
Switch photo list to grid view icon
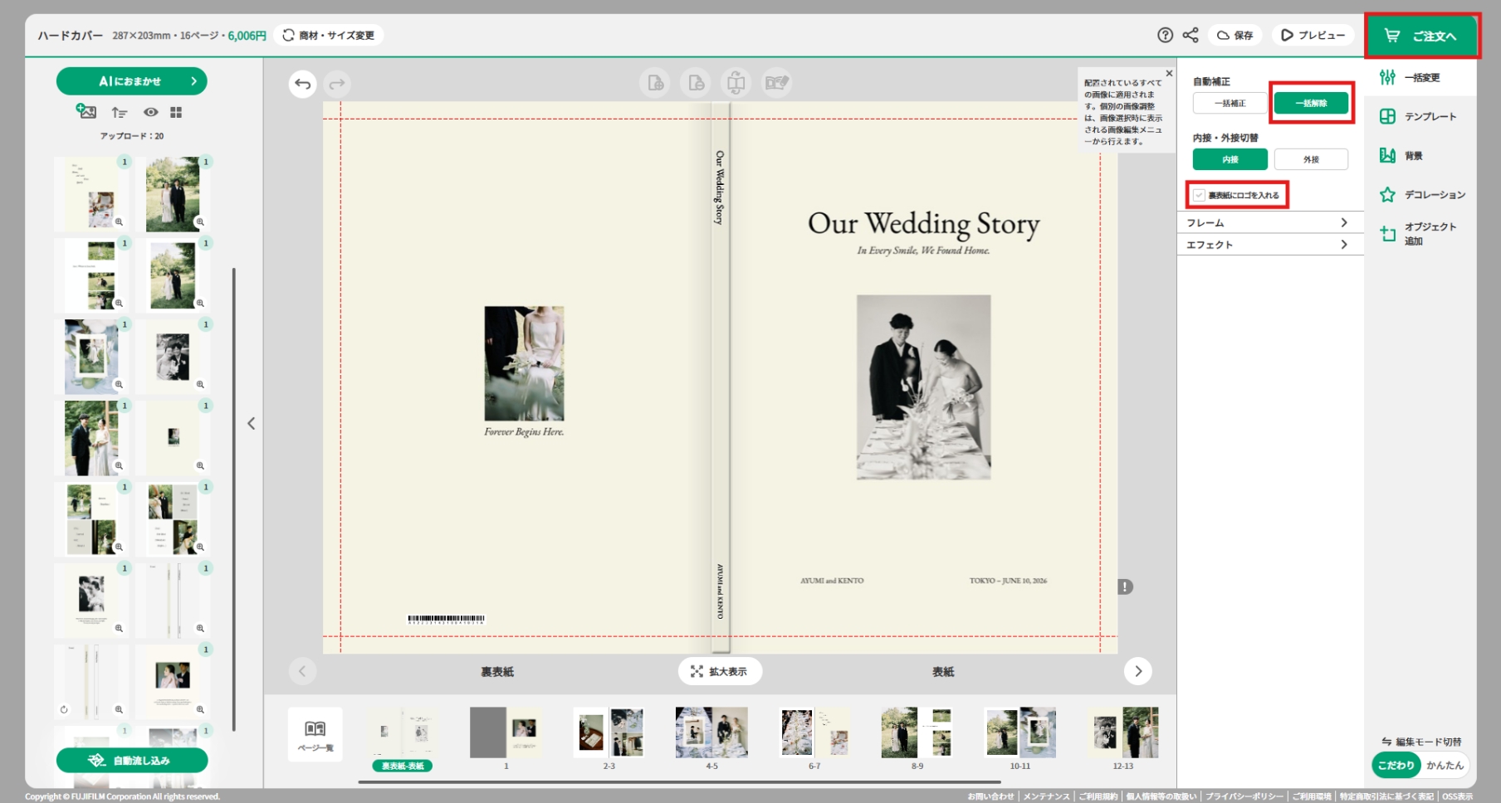(x=176, y=112)
